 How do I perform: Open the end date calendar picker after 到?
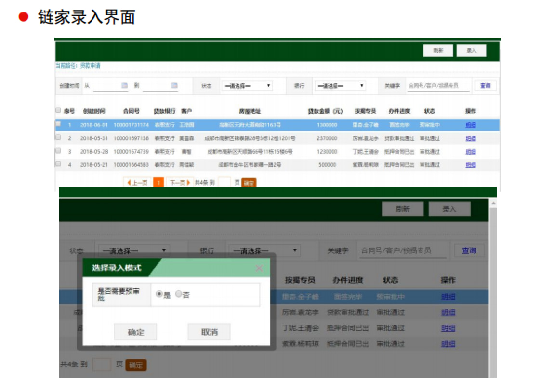[x=174, y=86]
